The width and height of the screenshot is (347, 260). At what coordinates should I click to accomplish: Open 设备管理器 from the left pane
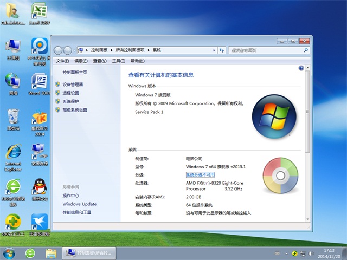tap(73, 84)
